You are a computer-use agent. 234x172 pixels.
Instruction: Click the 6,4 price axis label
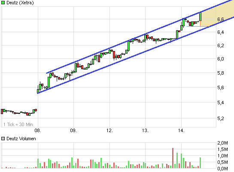click(x=221, y=32)
